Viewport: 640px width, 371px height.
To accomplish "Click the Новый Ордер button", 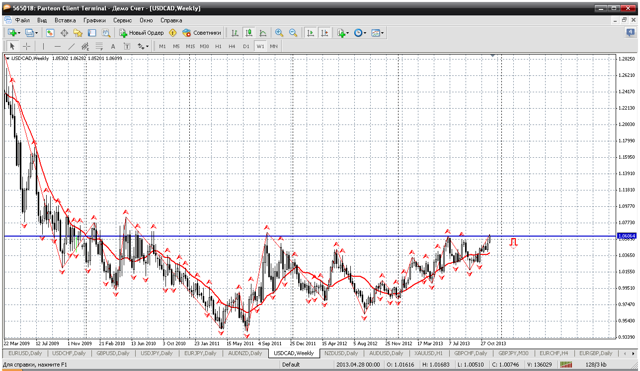I will tap(142, 33).
